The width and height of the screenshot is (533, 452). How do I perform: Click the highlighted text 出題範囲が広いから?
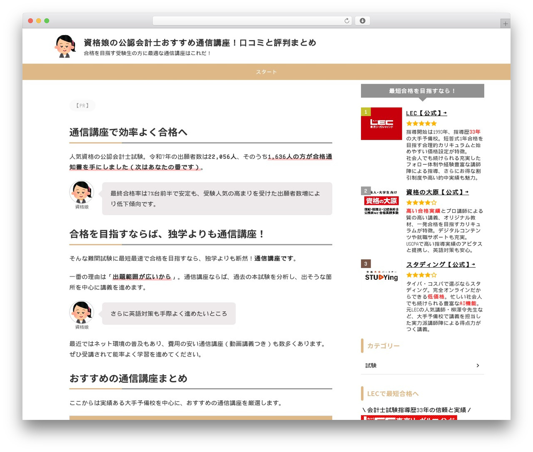[142, 277]
